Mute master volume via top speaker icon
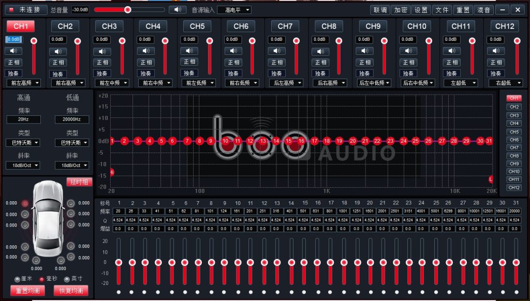The image size is (530, 301). 178,10
